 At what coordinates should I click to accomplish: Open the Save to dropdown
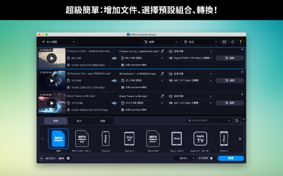tap(185, 158)
